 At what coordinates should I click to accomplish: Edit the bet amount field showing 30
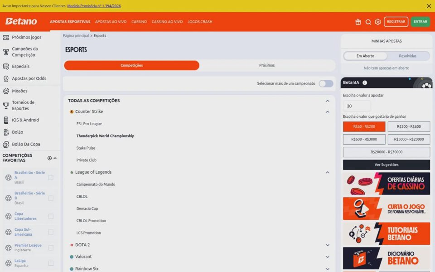coord(357,106)
